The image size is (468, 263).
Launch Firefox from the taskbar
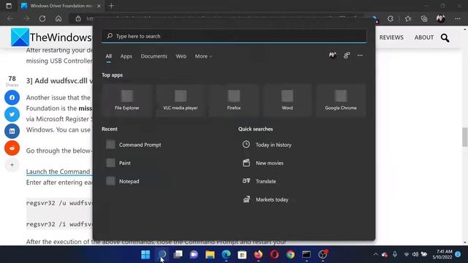258,254
